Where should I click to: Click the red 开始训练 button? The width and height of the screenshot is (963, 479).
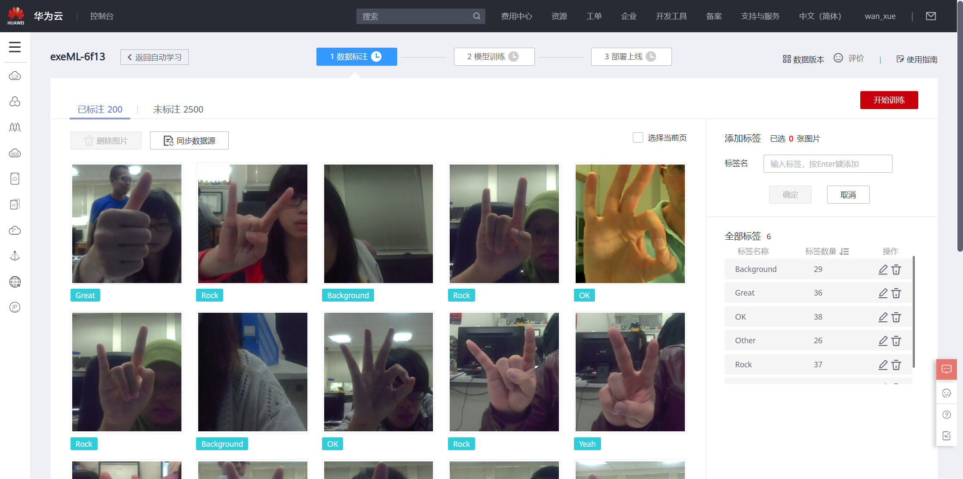pos(889,100)
